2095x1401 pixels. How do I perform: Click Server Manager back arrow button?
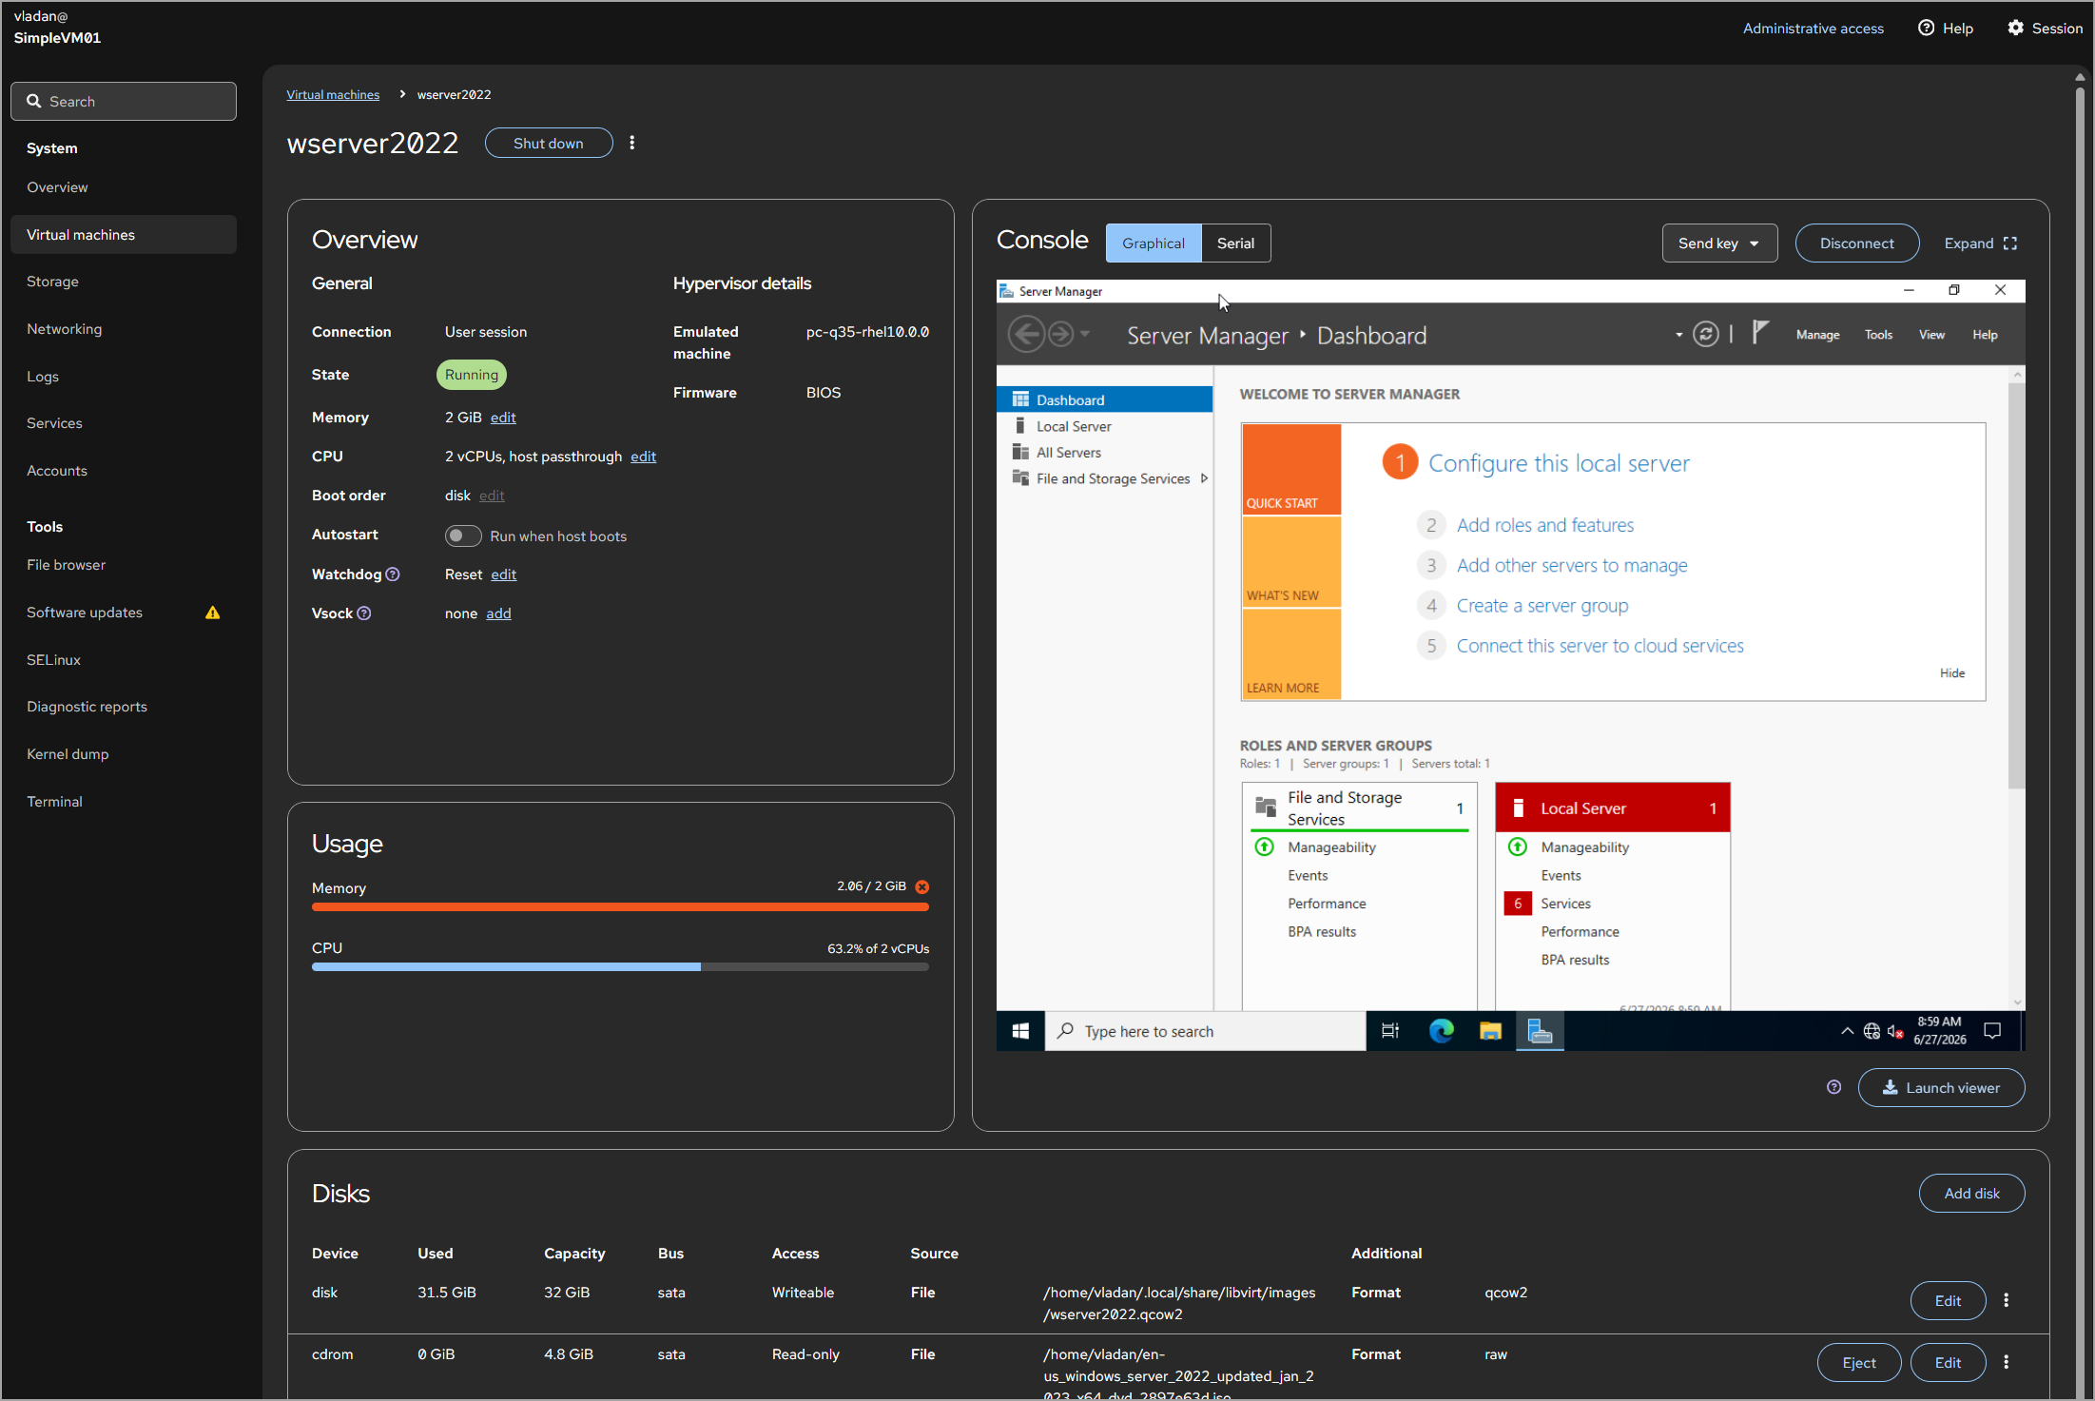pyautogui.click(x=1026, y=334)
